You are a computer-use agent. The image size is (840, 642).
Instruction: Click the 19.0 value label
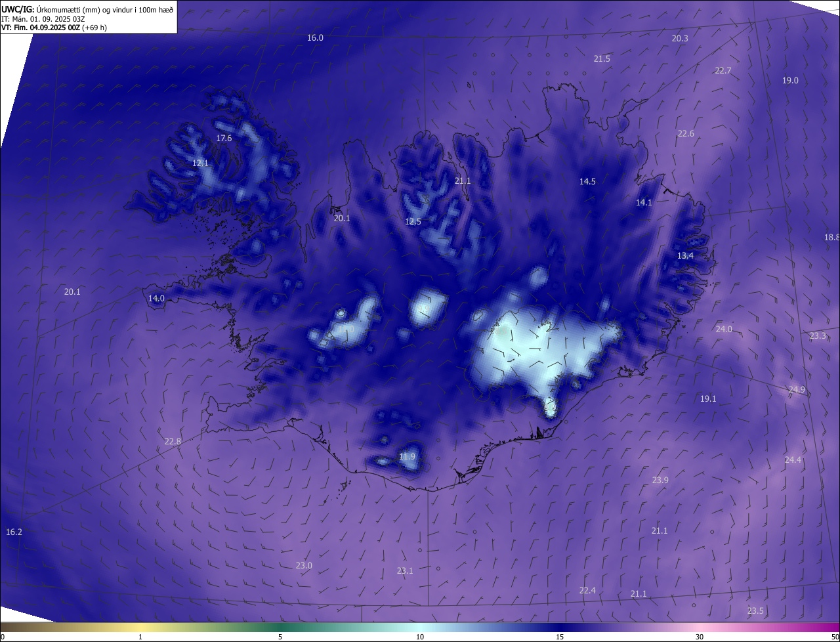coord(790,81)
